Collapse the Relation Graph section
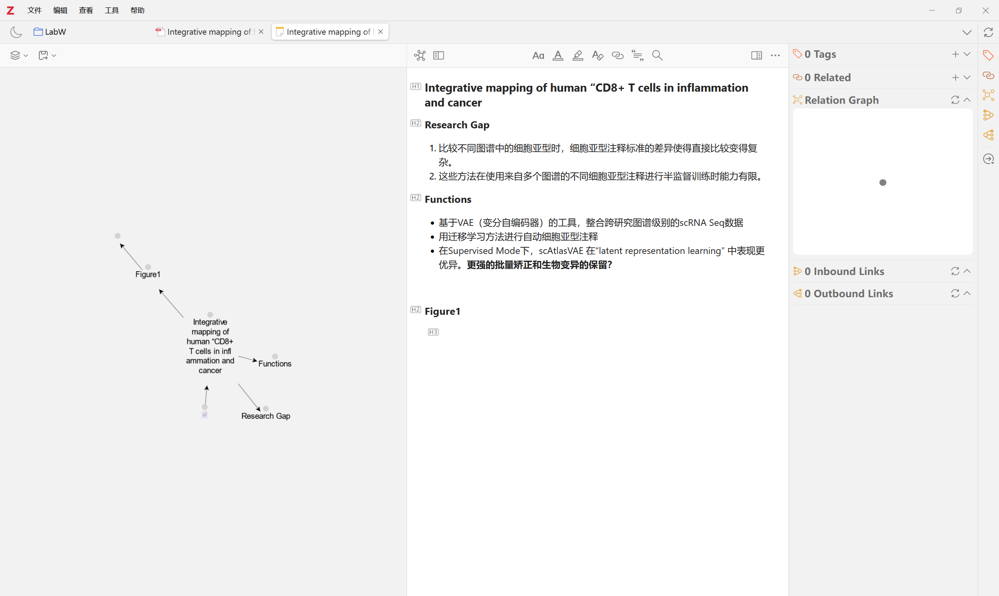 tap(967, 99)
